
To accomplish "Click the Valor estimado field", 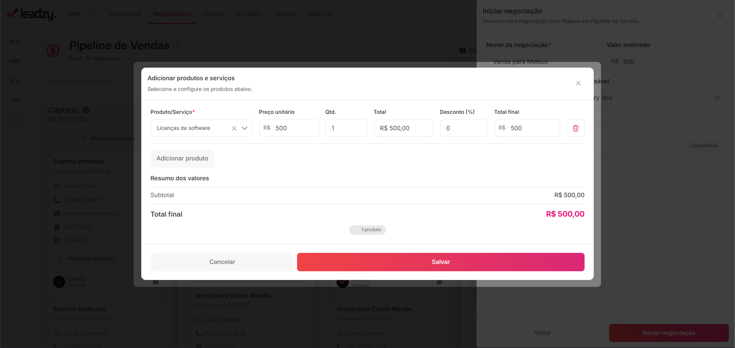I will [x=666, y=62].
